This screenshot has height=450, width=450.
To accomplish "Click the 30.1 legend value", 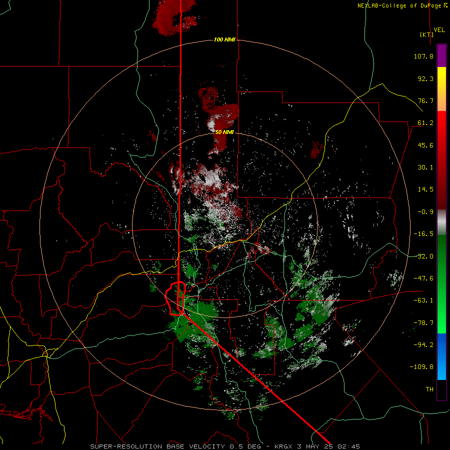I will point(425,167).
